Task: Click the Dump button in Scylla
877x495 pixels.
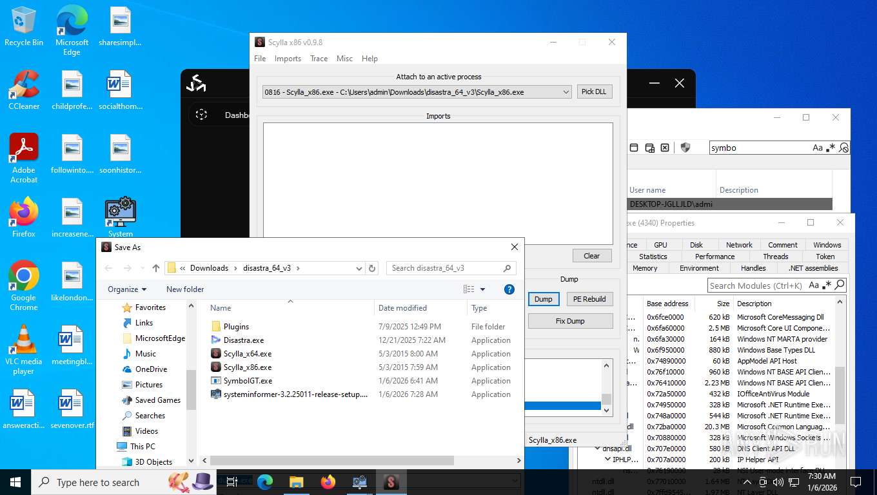Action: [544, 299]
